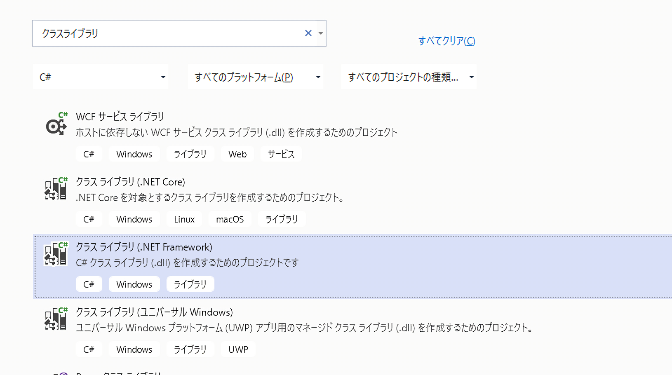Click the Linux tag under .NET Core library
Image resolution: width=672 pixels, height=375 pixels.
click(184, 219)
